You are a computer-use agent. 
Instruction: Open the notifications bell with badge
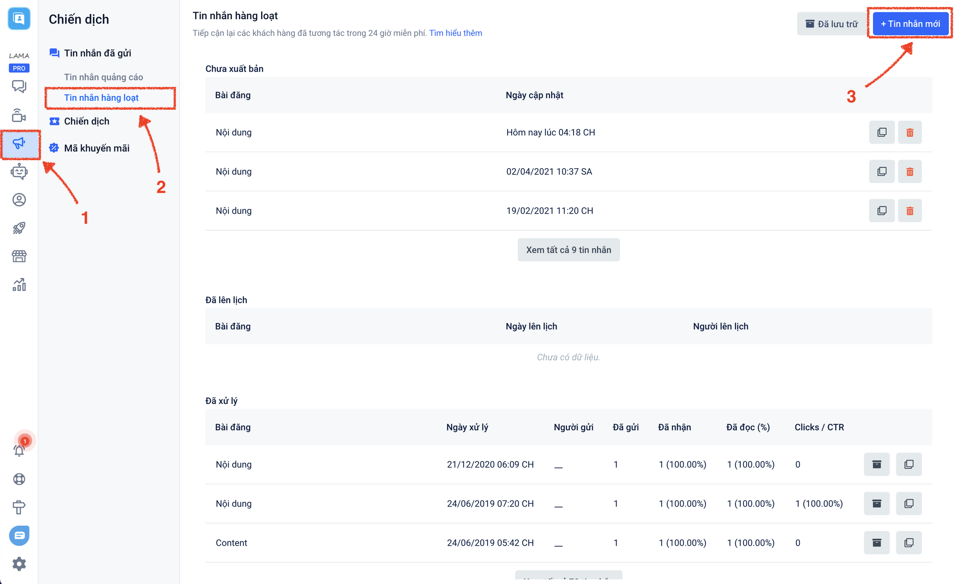point(19,450)
